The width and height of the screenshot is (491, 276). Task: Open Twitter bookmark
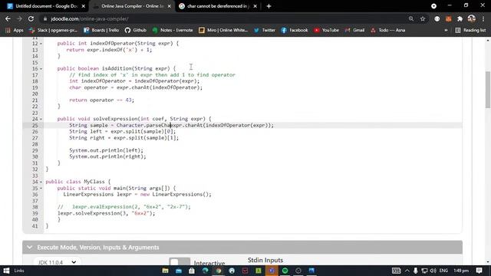click(x=265, y=30)
